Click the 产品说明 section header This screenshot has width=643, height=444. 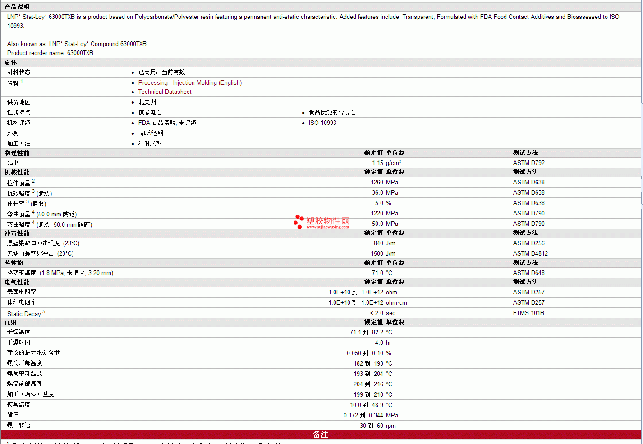coord(17,7)
